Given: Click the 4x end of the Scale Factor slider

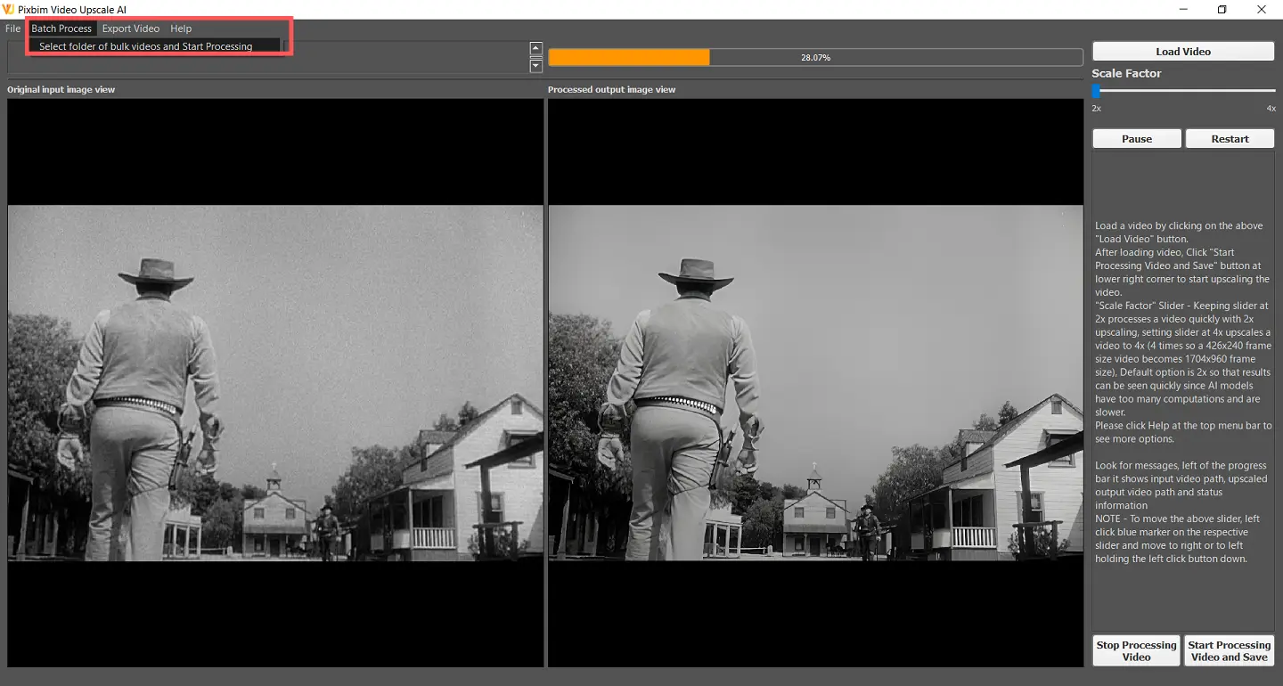Looking at the screenshot, I should click(1274, 89).
